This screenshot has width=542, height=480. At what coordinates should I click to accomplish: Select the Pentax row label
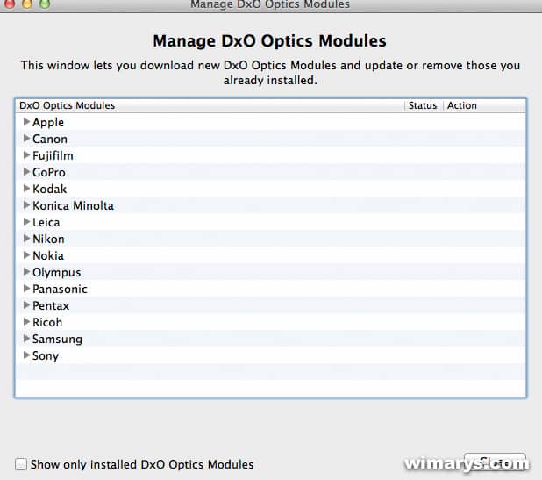coord(51,305)
